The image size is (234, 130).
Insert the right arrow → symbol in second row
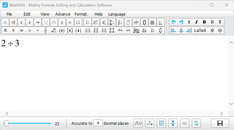coord(120,30)
